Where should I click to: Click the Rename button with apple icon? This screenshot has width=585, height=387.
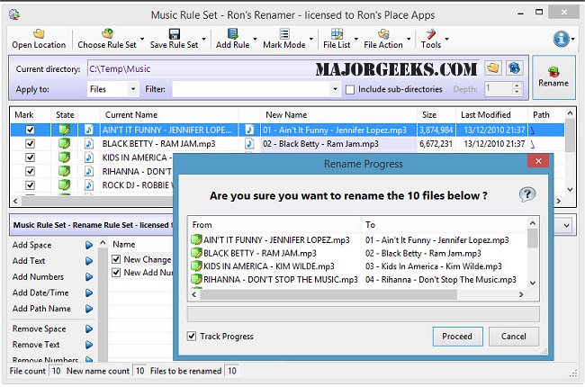[553, 77]
